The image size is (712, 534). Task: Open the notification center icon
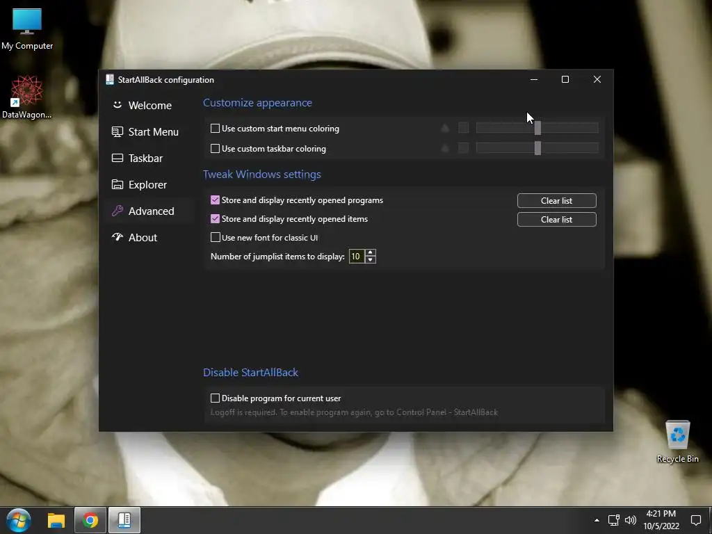tap(695, 520)
